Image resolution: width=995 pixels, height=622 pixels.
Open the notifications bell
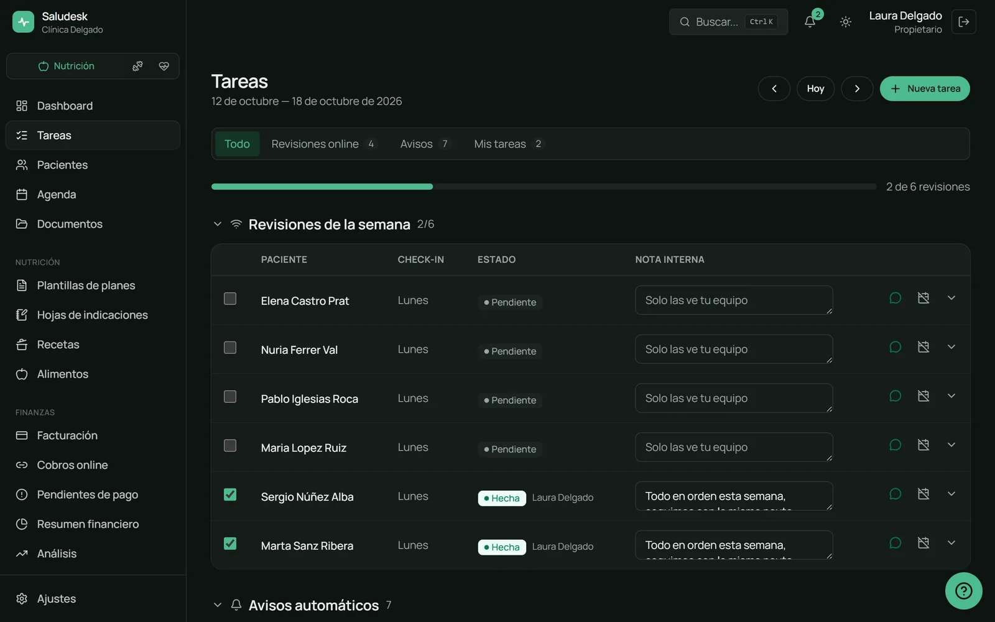(x=810, y=22)
